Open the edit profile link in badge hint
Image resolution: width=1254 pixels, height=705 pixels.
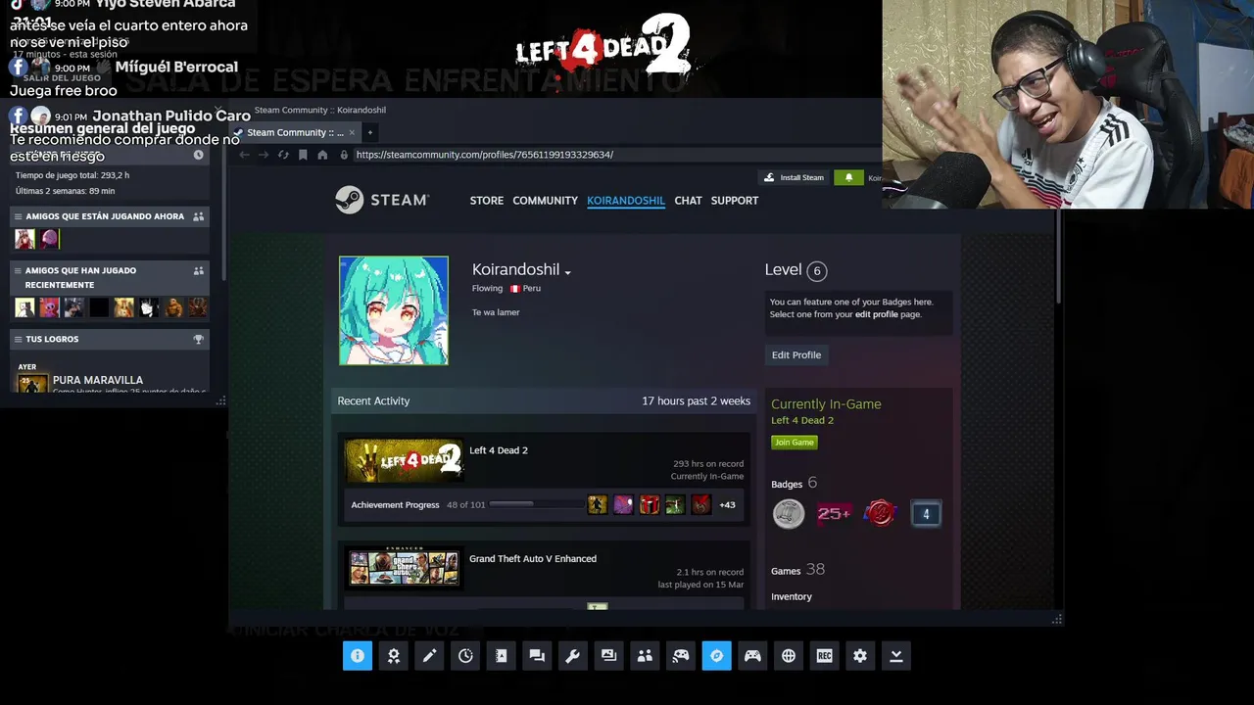[877, 314]
